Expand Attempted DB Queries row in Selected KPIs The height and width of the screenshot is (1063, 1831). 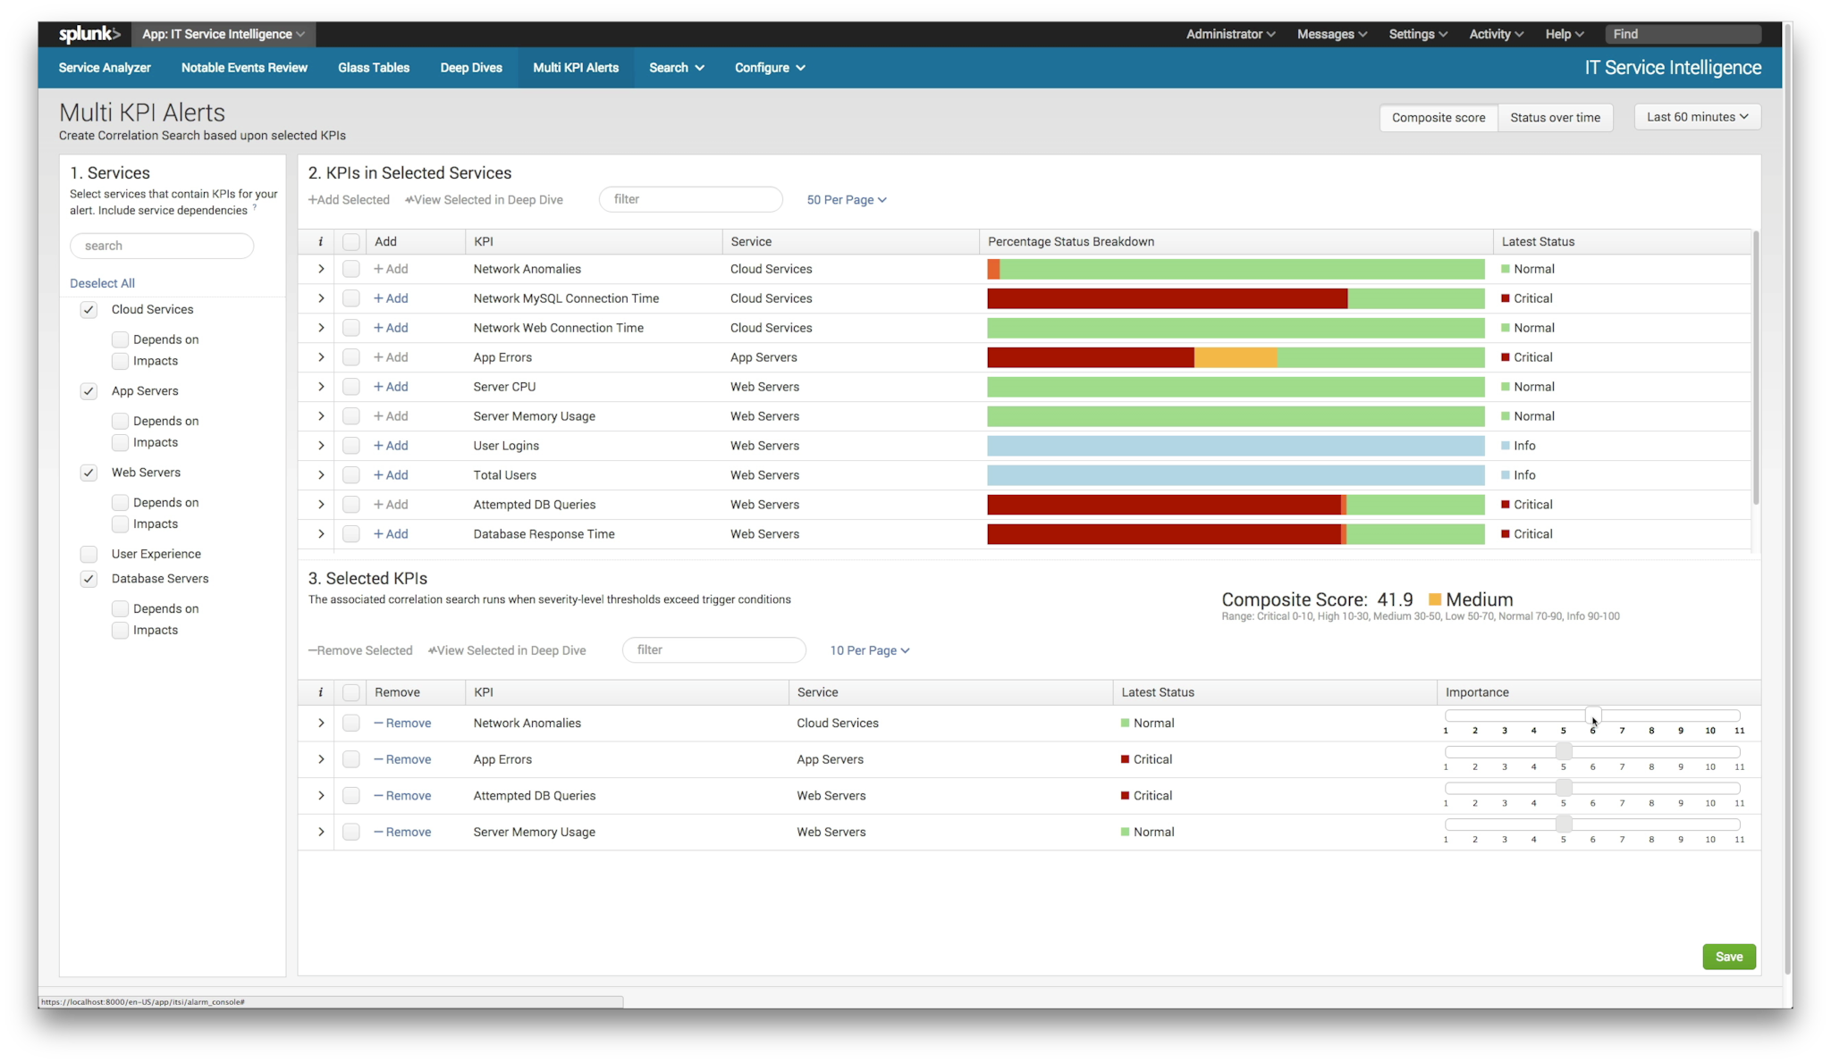321,796
